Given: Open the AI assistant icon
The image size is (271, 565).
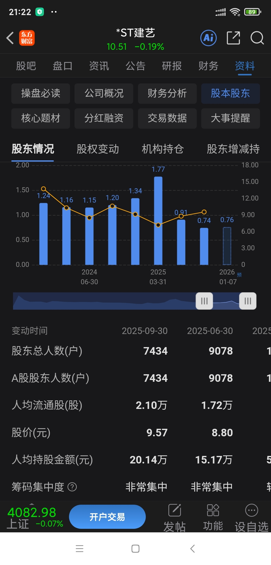Looking at the screenshot, I should tap(209, 38).
